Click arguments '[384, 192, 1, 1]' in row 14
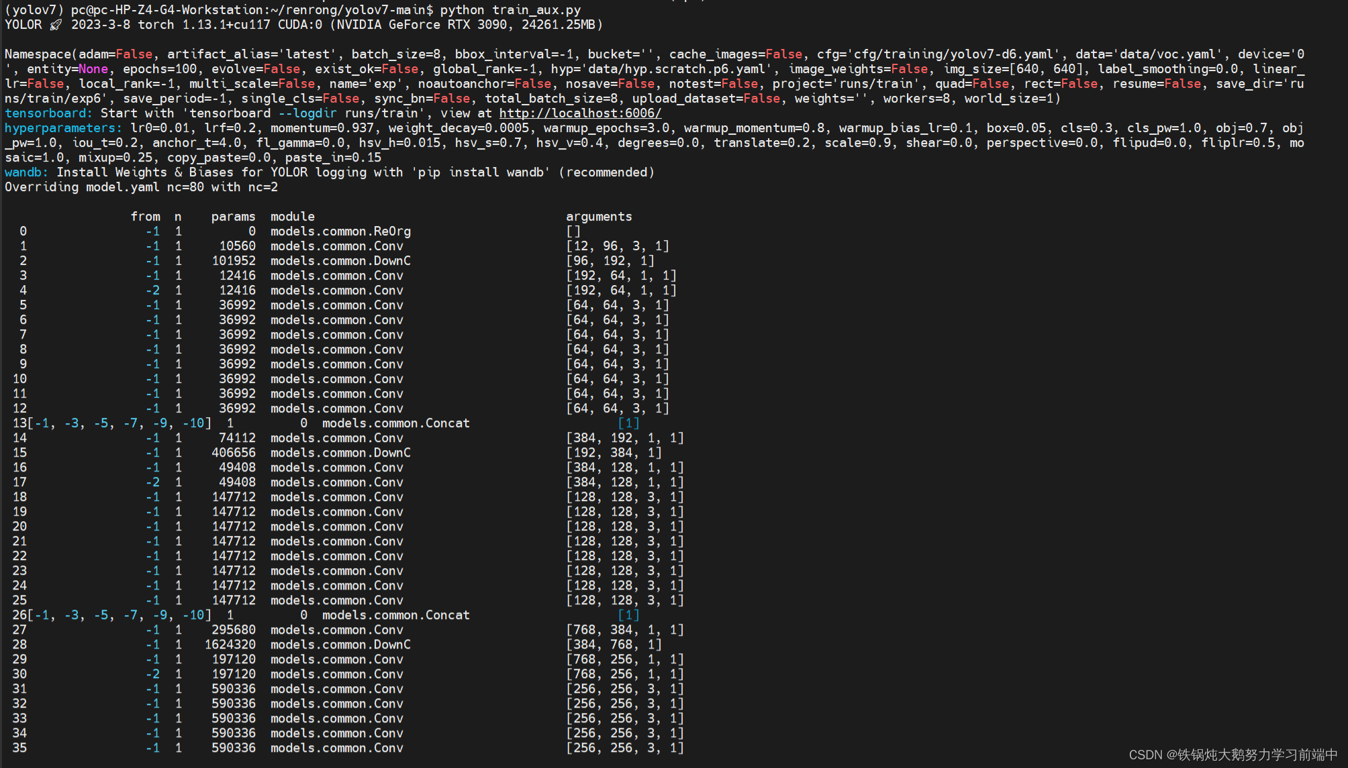1348x768 pixels. [625, 438]
